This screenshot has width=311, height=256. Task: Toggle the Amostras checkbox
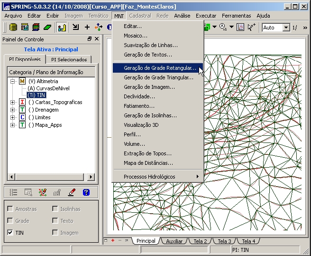pyautogui.click(x=10, y=209)
